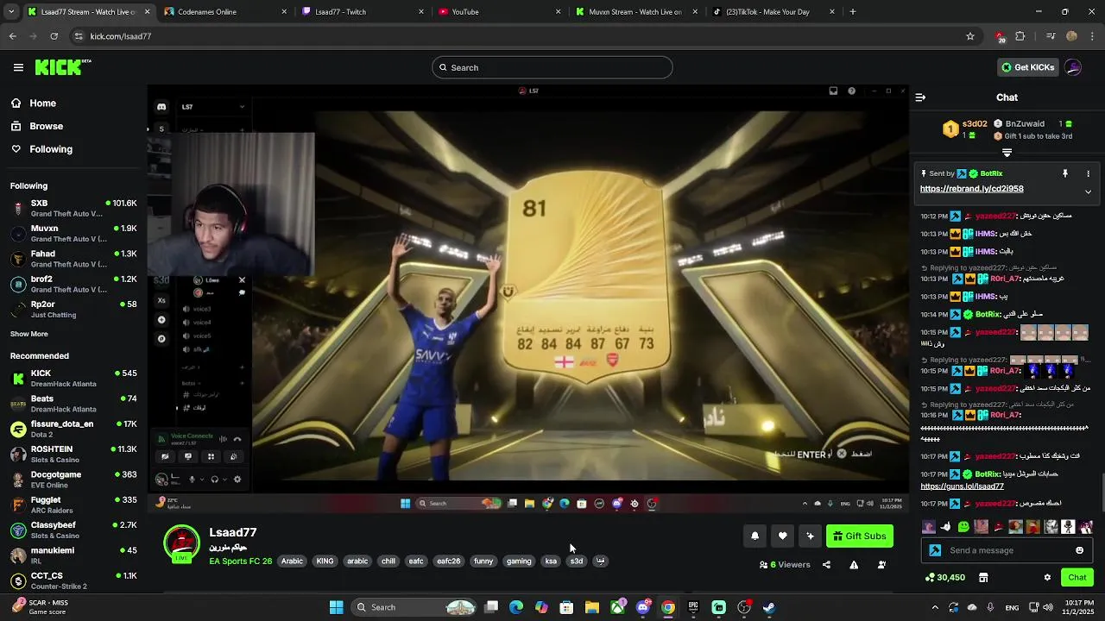Click the Gift Subs button
This screenshot has width=1105, height=621.
tap(860, 536)
